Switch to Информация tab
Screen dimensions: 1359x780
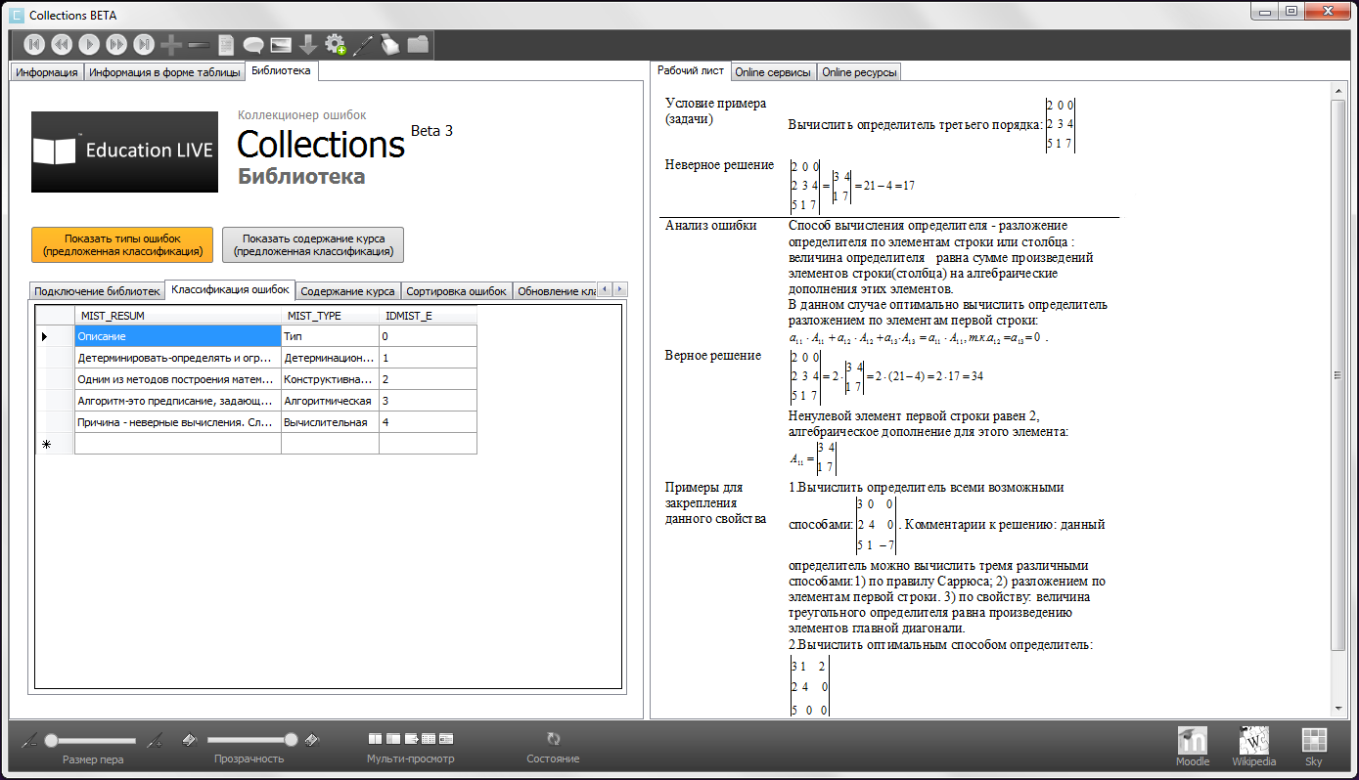47,72
